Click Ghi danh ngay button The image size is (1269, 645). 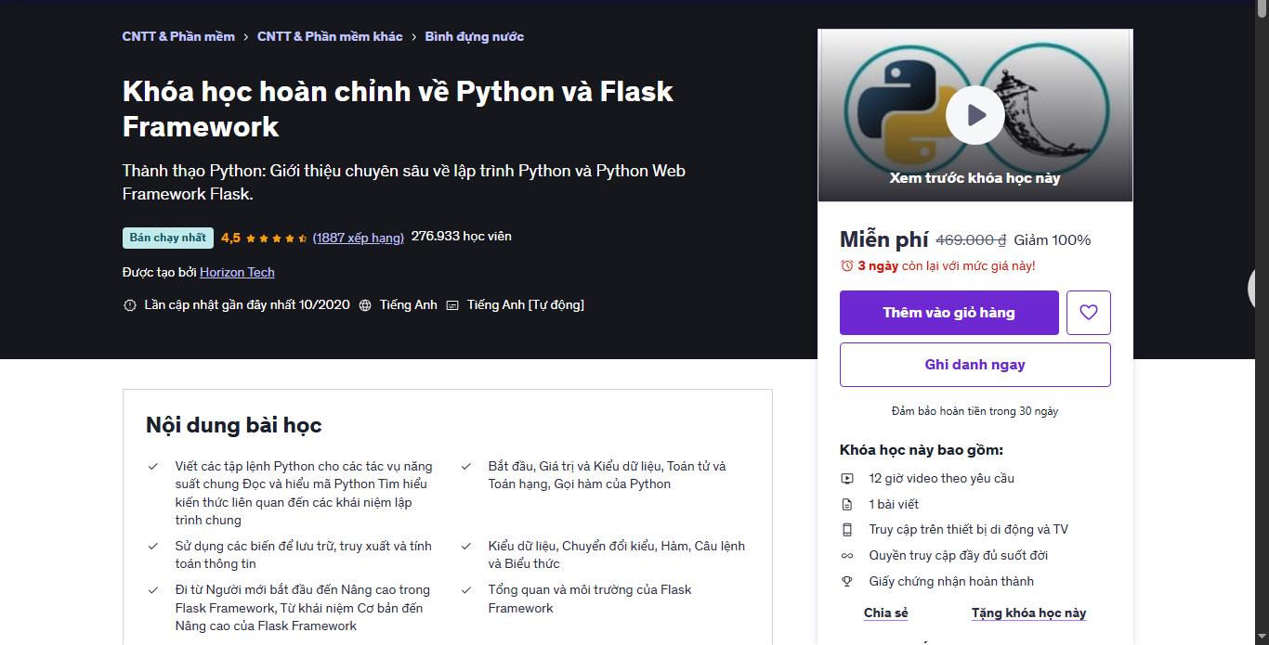[x=975, y=365]
